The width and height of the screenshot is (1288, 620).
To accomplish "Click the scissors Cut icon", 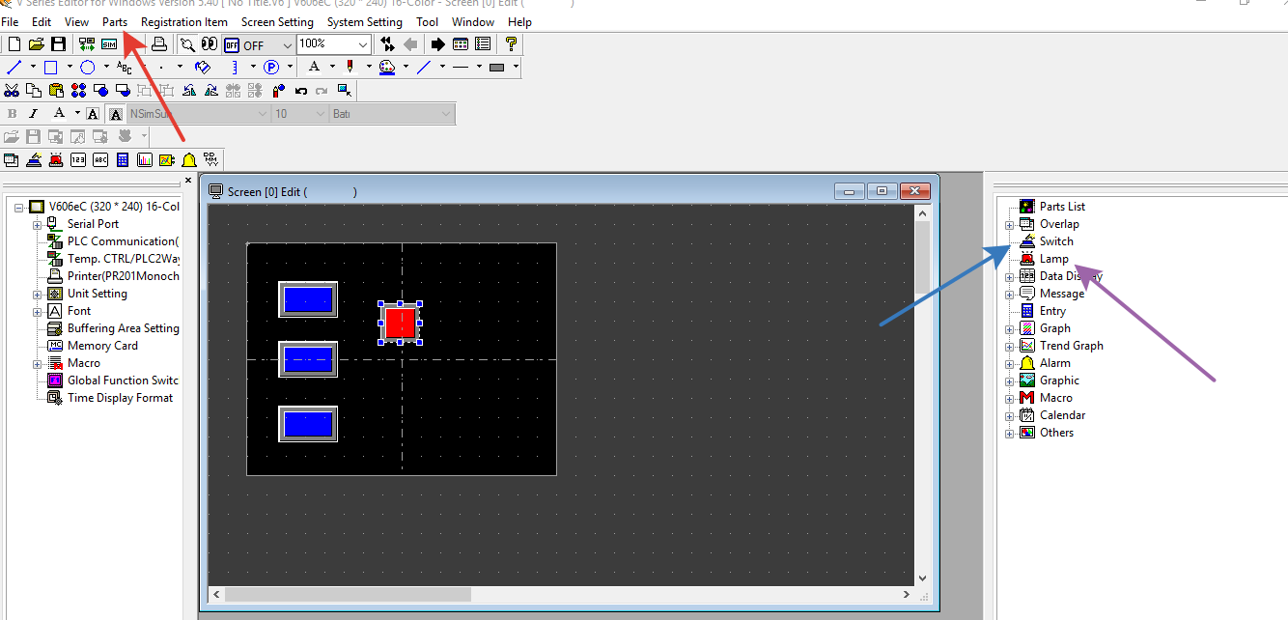I will pyautogui.click(x=12, y=91).
